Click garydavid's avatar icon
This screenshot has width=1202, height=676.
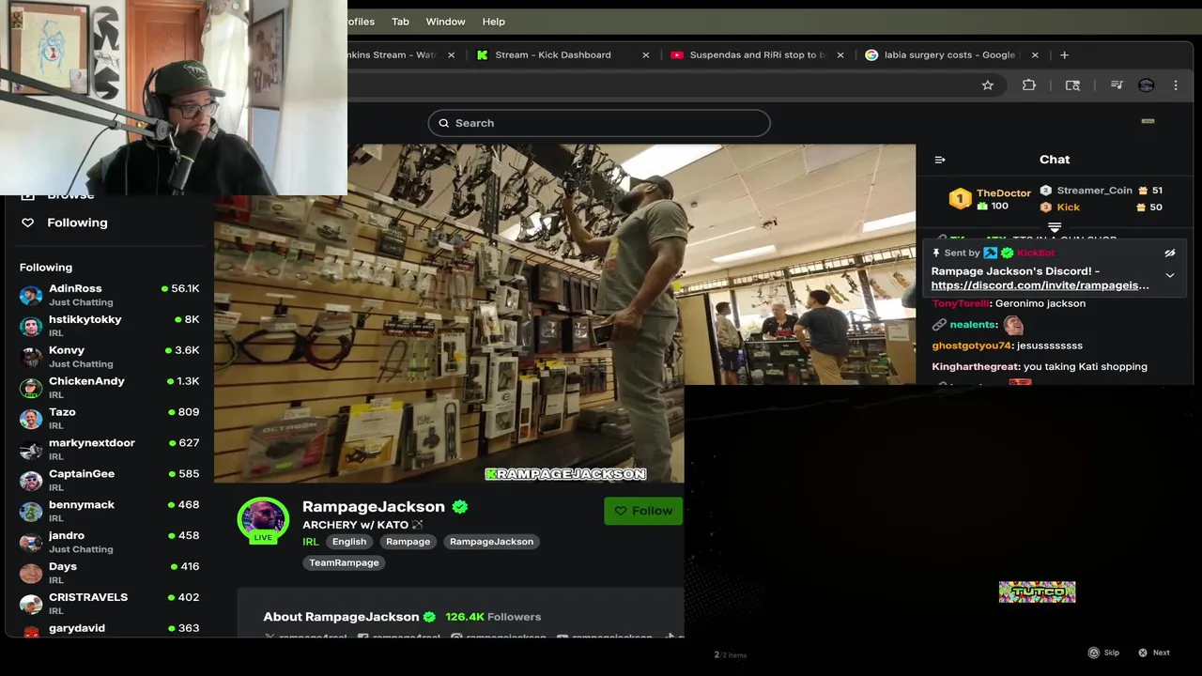click(31, 632)
